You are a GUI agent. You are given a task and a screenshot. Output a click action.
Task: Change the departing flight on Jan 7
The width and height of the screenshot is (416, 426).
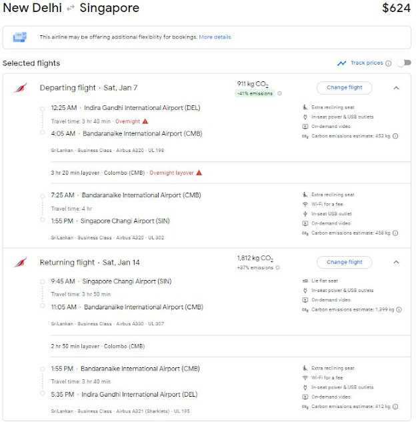pyautogui.click(x=344, y=87)
